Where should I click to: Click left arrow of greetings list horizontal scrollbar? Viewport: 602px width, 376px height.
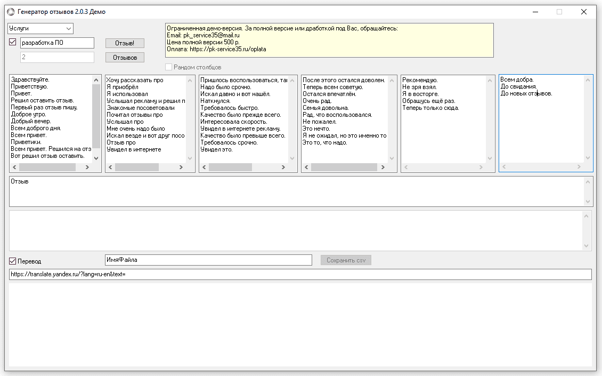coord(14,167)
